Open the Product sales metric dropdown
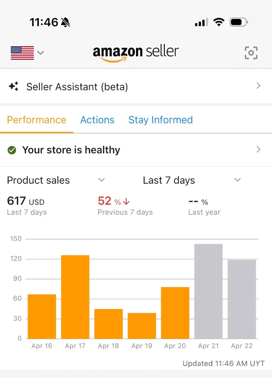The width and height of the screenshot is (272, 378). click(x=56, y=180)
